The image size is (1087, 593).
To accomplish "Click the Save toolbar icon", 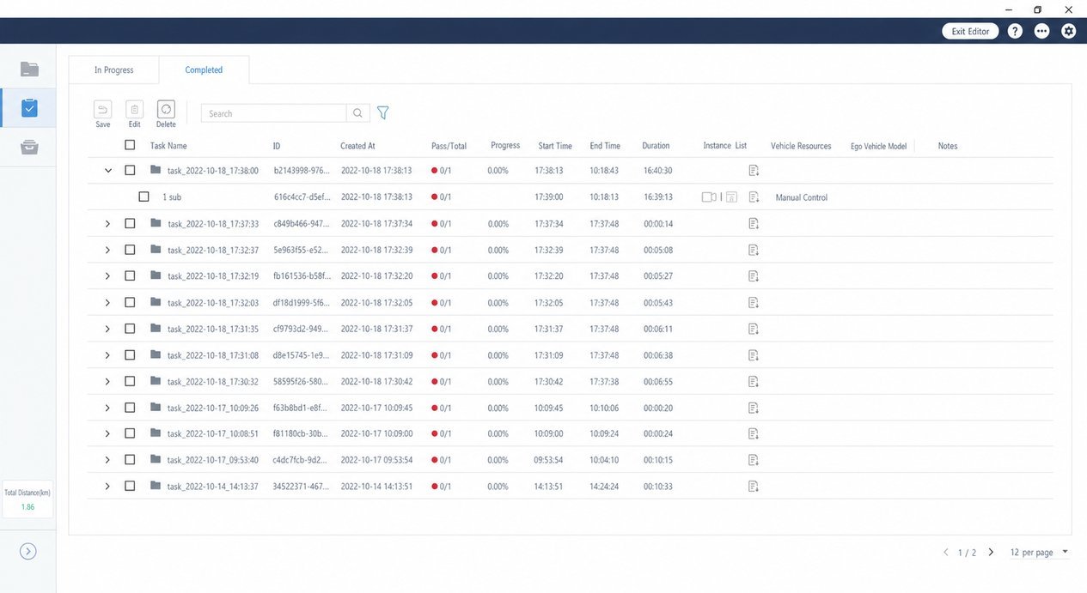I will [x=102, y=109].
